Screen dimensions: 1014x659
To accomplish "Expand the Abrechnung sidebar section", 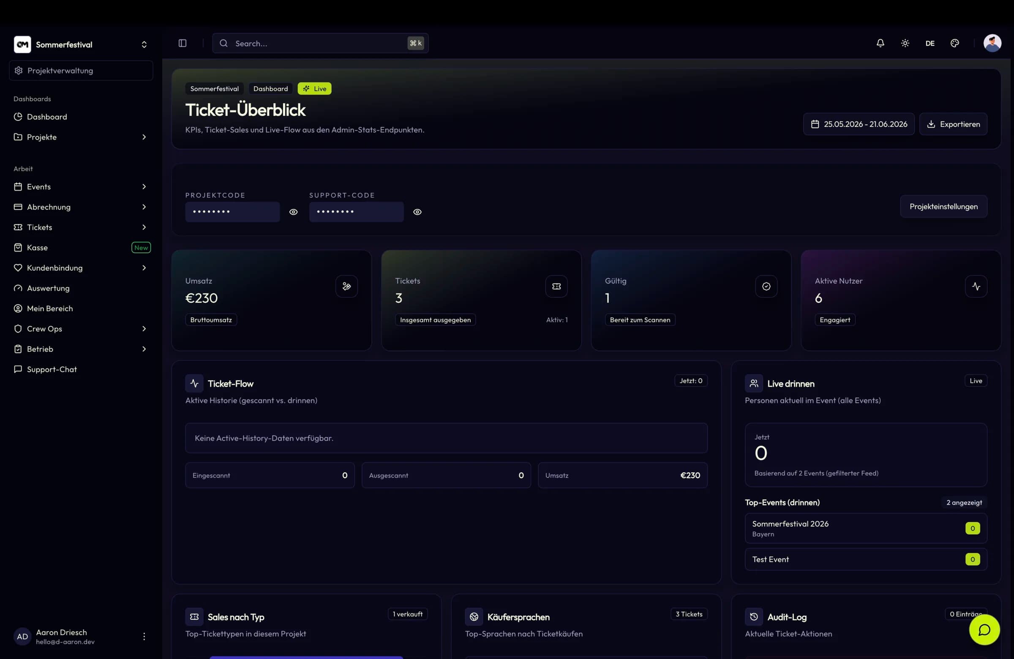I will click(81, 207).
